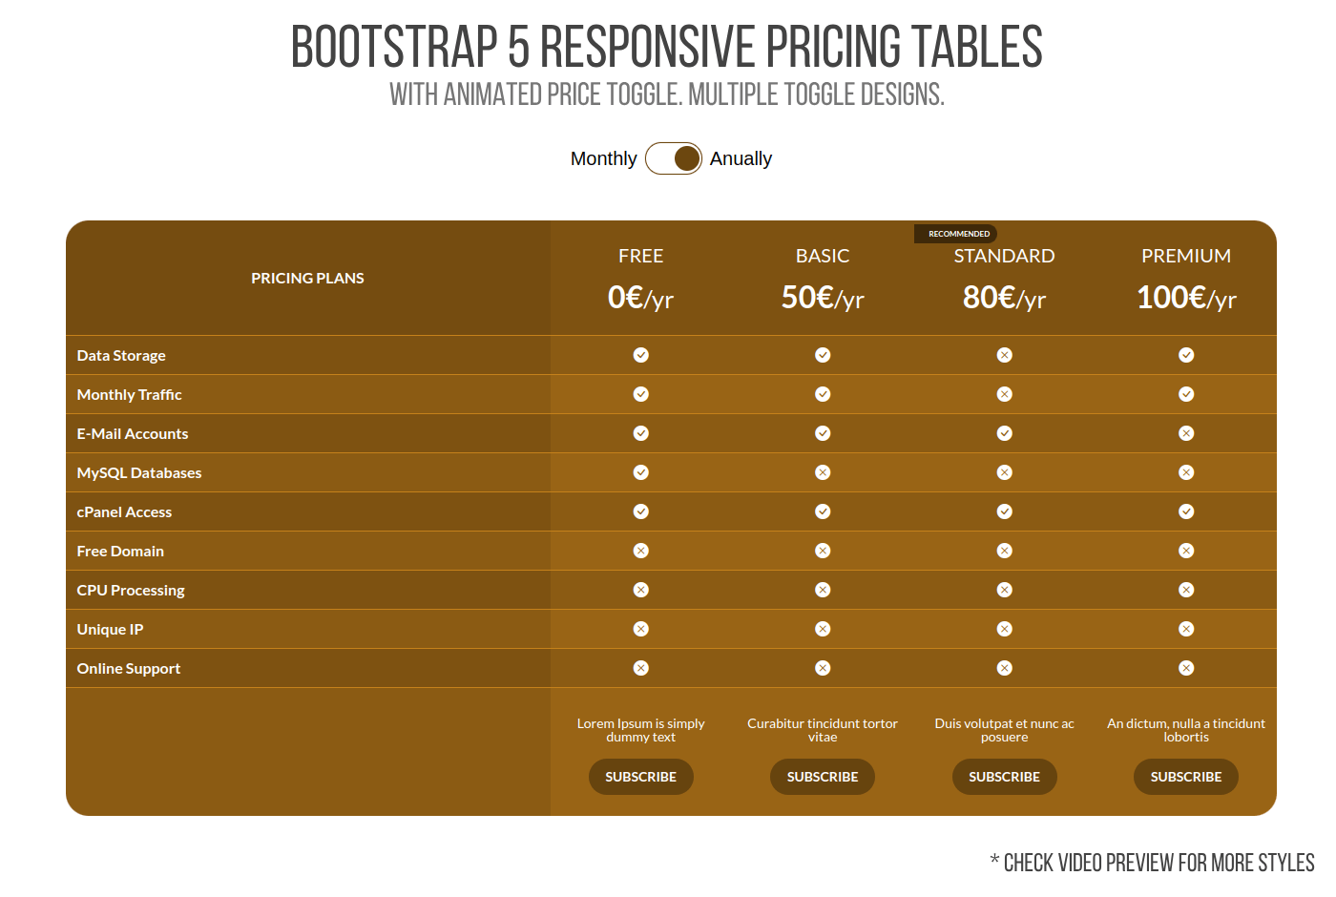The height and width of the screenshot is (897, 1336).
Task: Click Free Domain cross icon in Free column
Action: pyautogui.click(x=641, y=551)
